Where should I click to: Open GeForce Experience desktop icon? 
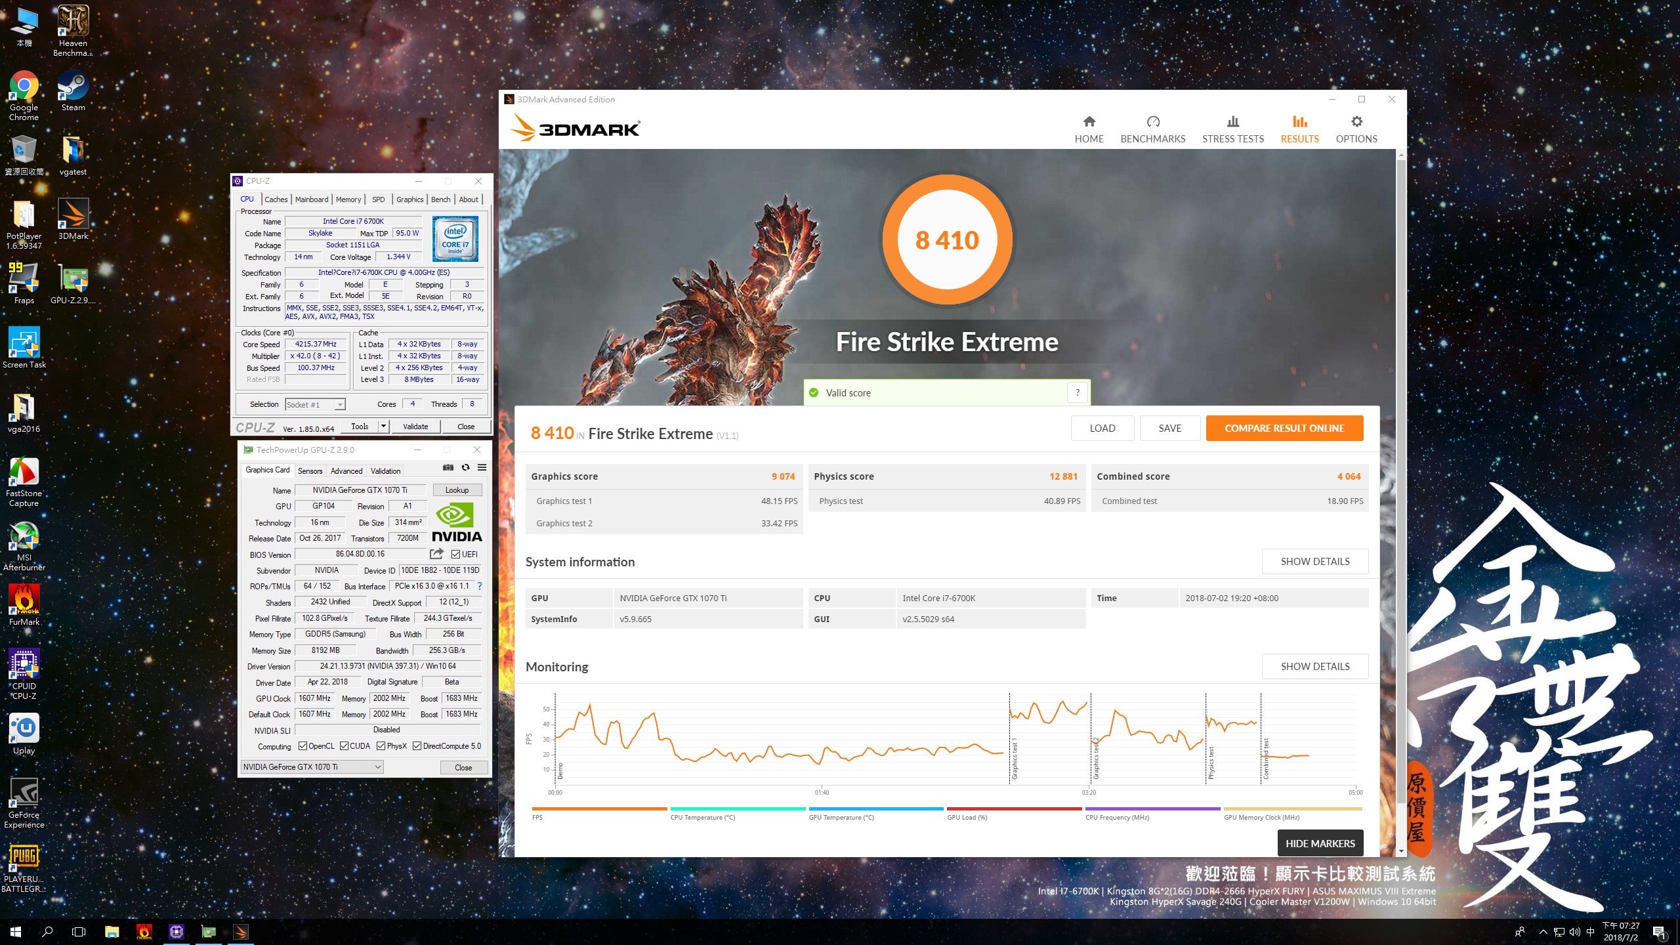[24, 803]
